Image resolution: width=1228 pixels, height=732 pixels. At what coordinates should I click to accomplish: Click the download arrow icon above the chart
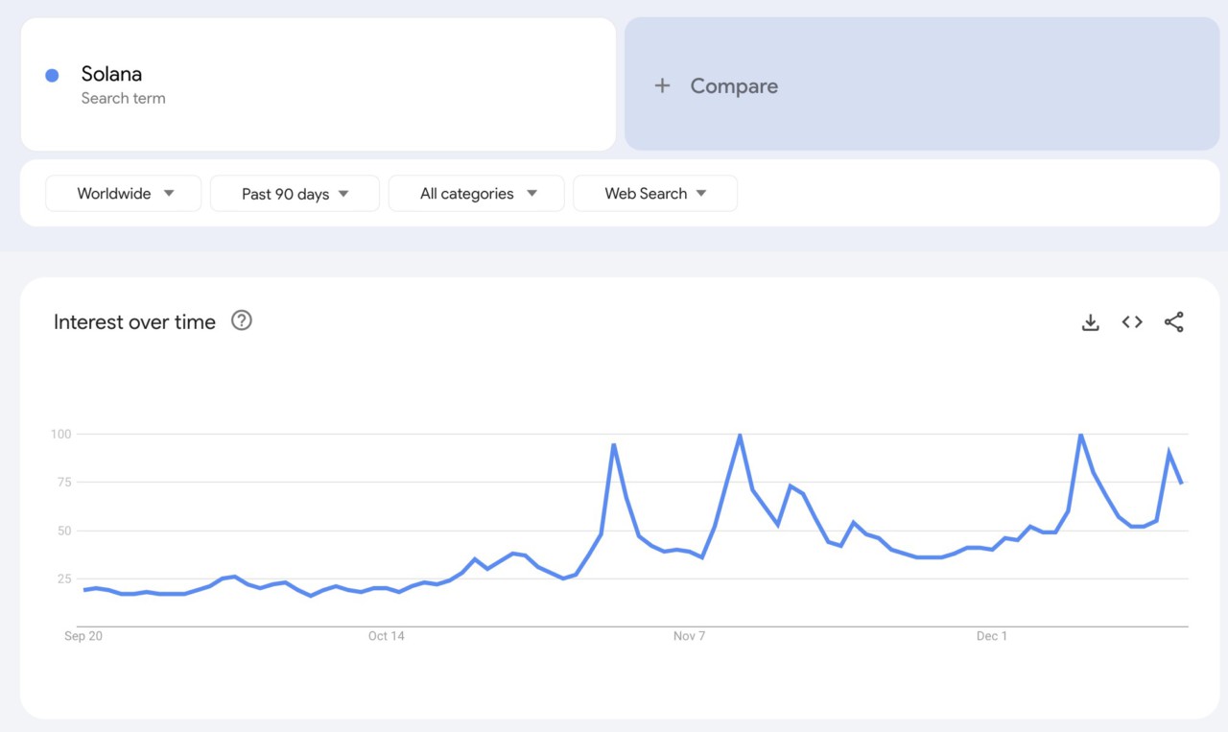pyautogui.click(x=1090, y=322)
